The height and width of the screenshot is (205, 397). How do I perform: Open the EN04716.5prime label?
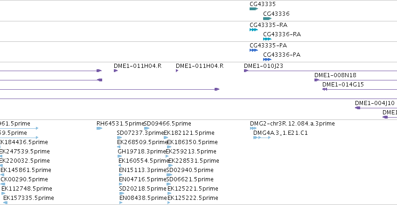point(143,179)
